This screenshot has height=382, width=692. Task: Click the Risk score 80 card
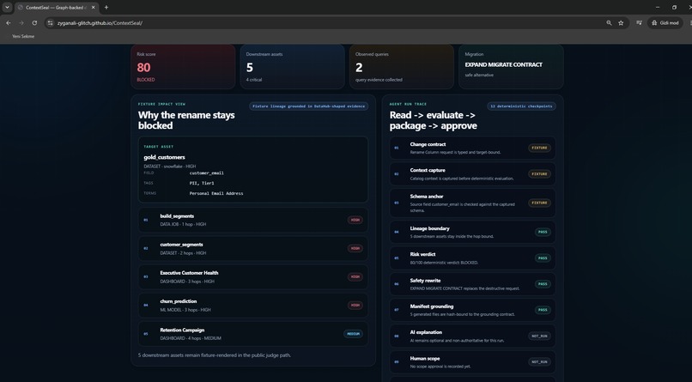pyautogui.click(x=183, y=67)
